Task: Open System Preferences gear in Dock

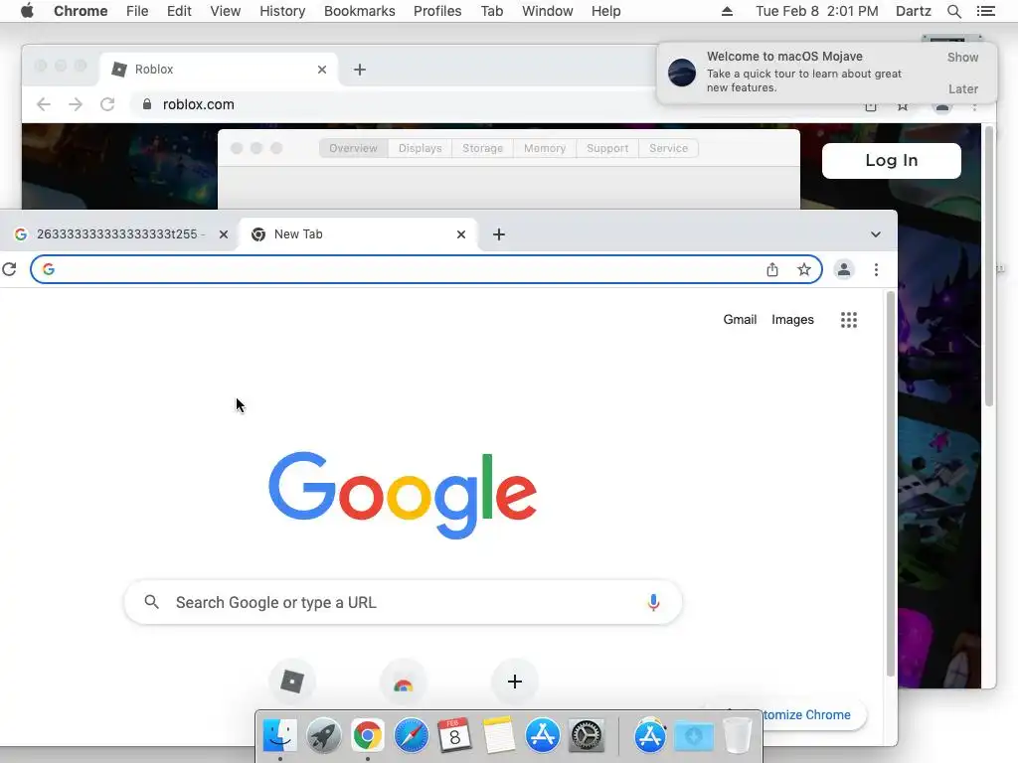Action: tap(587, 736)
